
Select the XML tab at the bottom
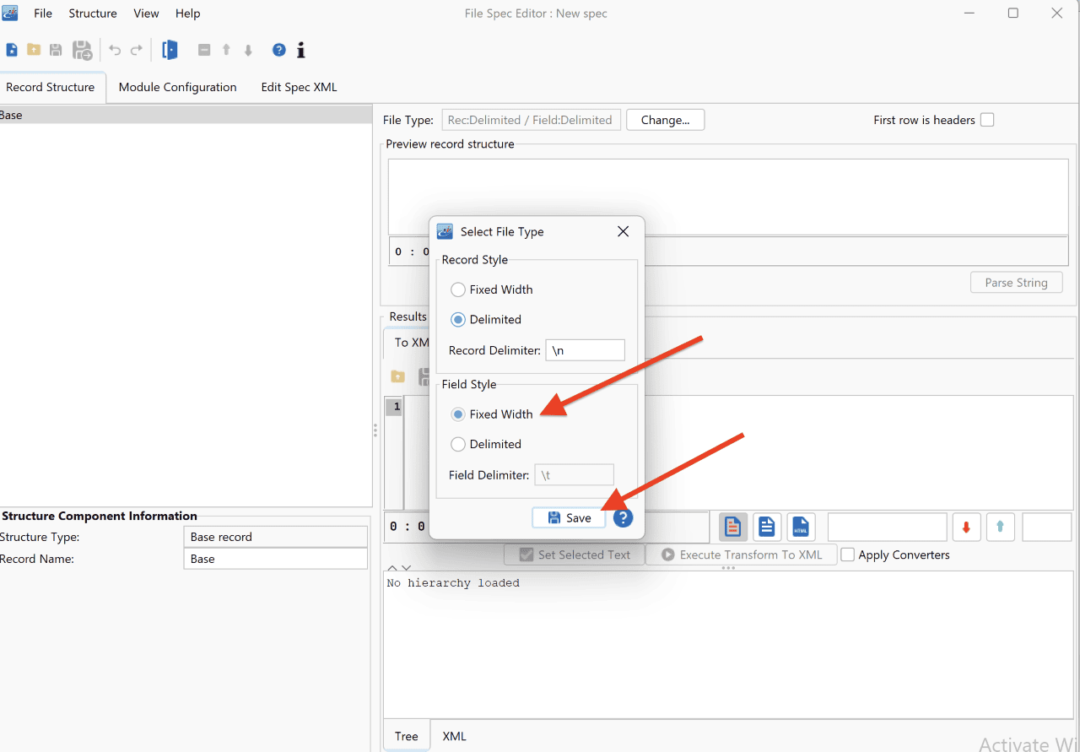(455, 736)
